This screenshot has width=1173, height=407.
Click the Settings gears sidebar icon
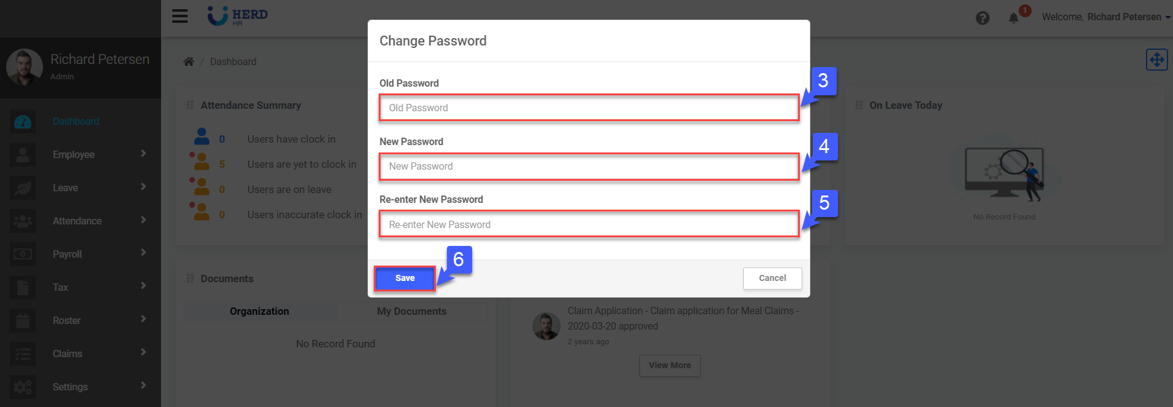(x=23, y=387)
